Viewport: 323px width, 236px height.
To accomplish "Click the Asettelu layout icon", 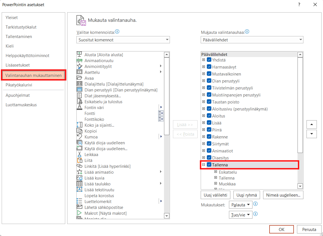I will tap(79, 72).
